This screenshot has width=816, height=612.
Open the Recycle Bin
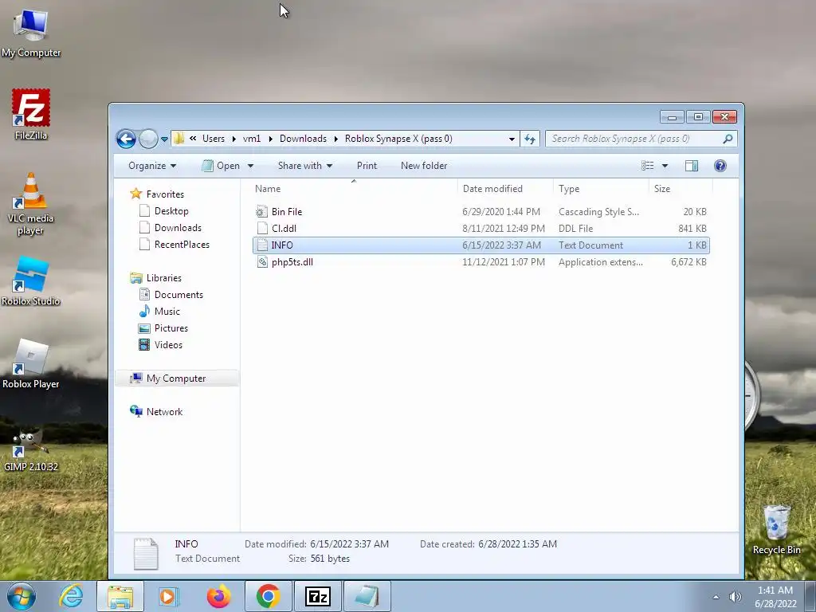776,529
